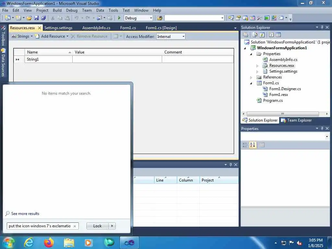
Task: Switch to the AssemblyInfo.cs tab
Action: click(96, 28)
